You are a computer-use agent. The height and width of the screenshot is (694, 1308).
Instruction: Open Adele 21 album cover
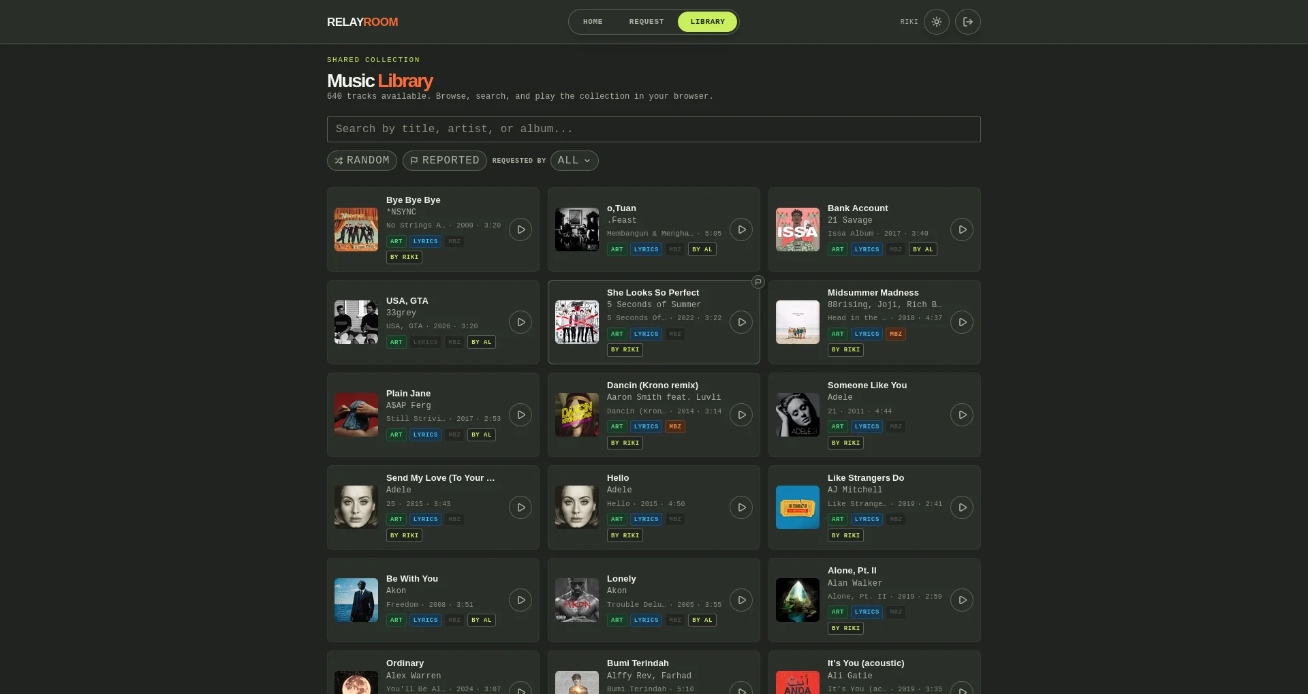(x=798, y=415)
